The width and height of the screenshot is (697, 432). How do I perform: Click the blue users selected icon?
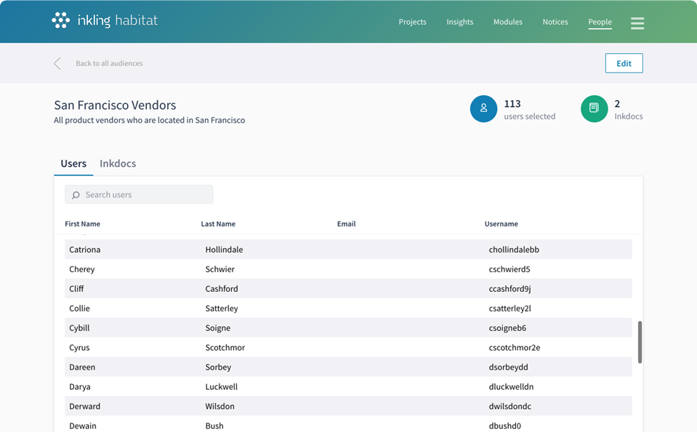pyautogui.click(x=483, y=109)
